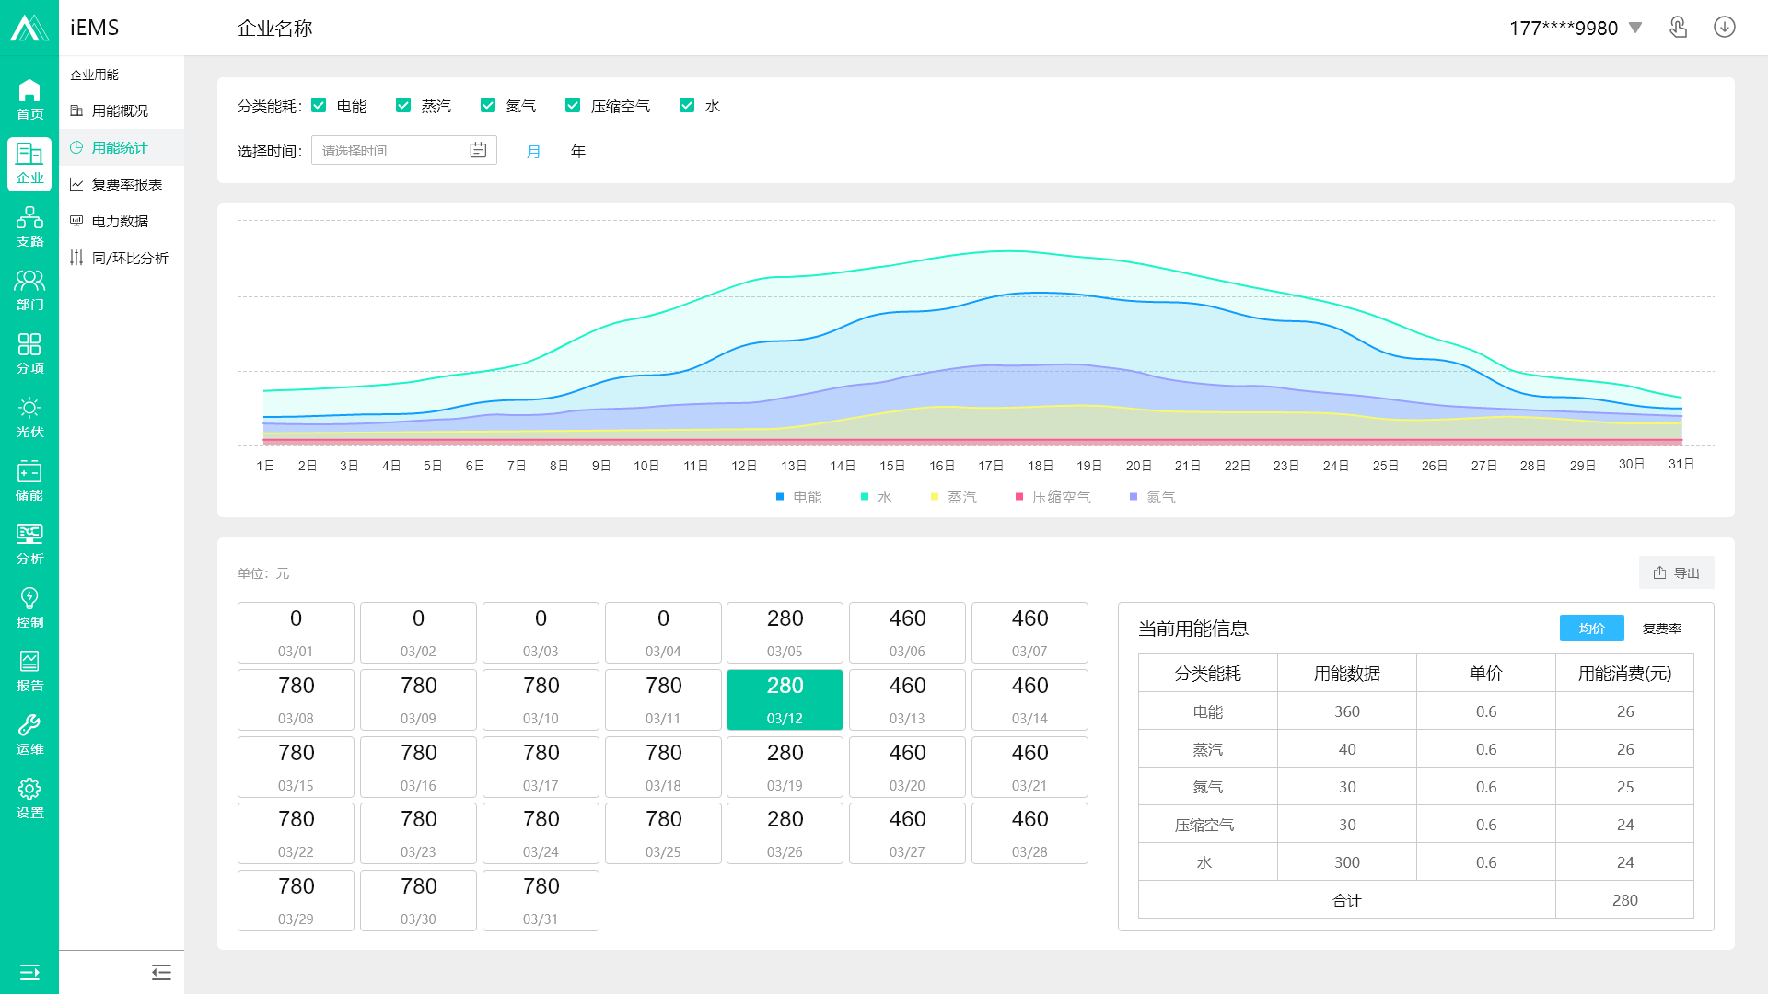Toggle the 蒸汽 checkbox

coord(403,105)
